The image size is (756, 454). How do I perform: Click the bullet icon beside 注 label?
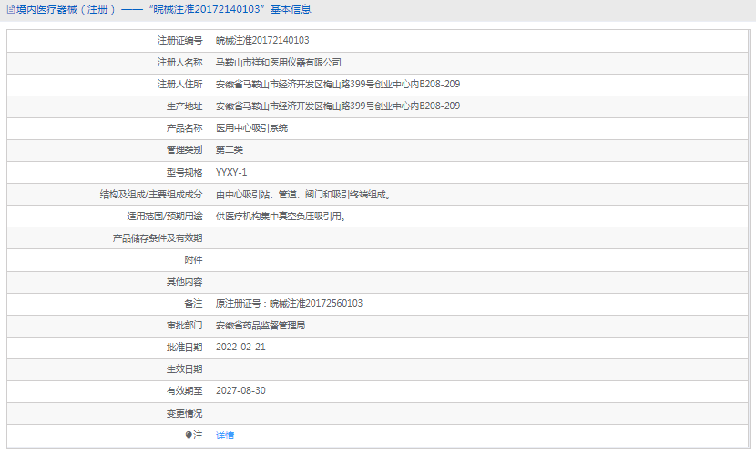tap(189, 435)
